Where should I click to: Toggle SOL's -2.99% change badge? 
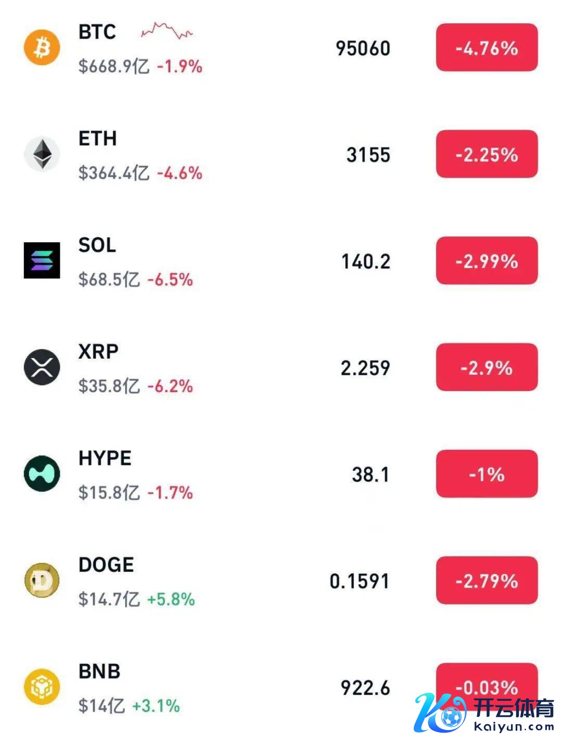tap(487, 261)
